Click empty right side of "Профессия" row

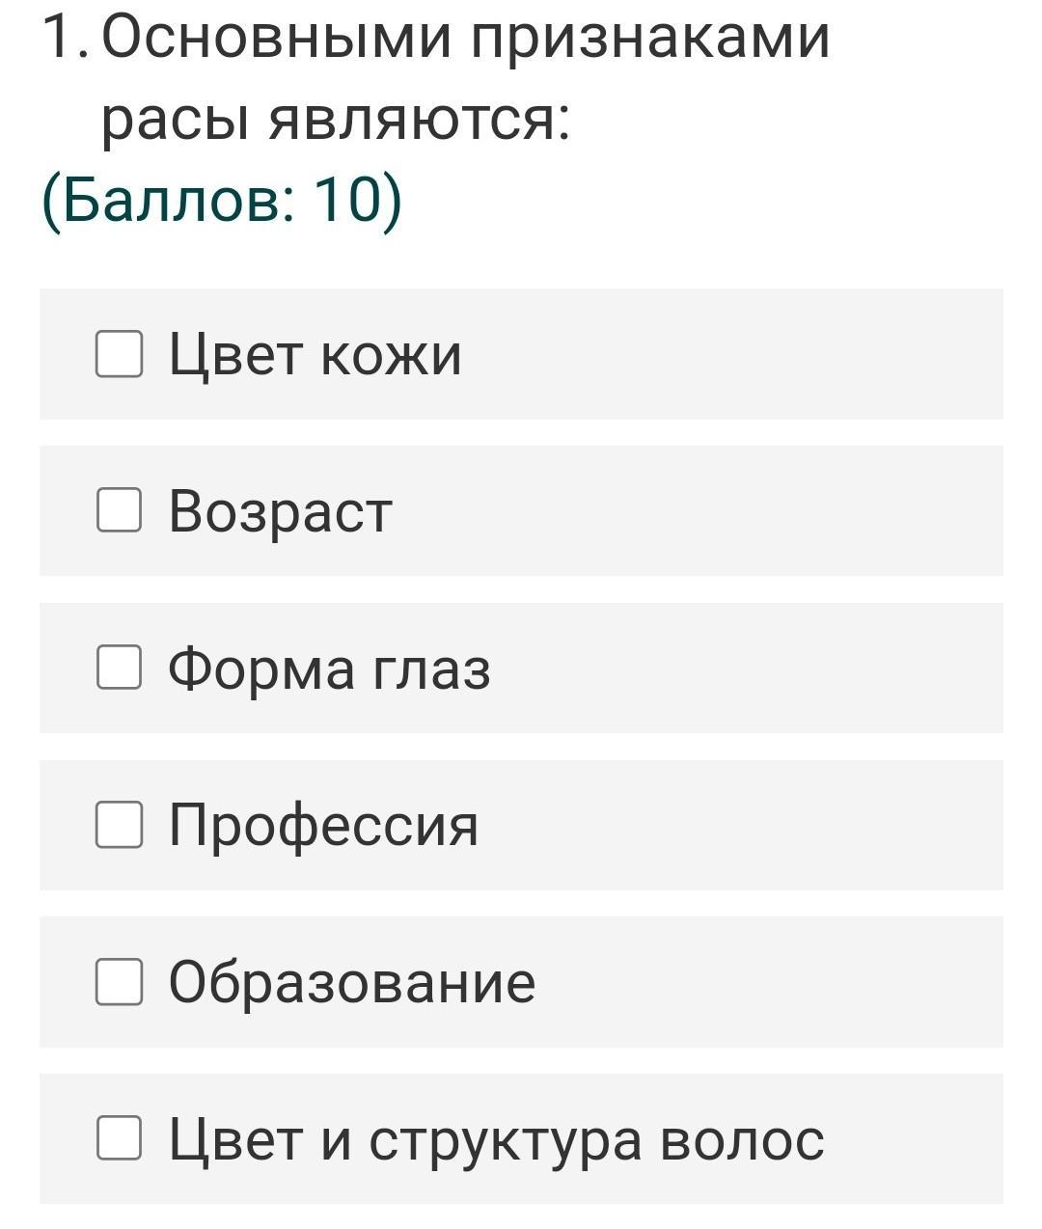tap(772, 826)
